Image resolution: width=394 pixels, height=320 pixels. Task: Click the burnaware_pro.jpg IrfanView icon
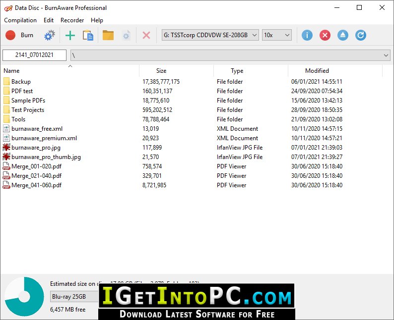point(6,148)
